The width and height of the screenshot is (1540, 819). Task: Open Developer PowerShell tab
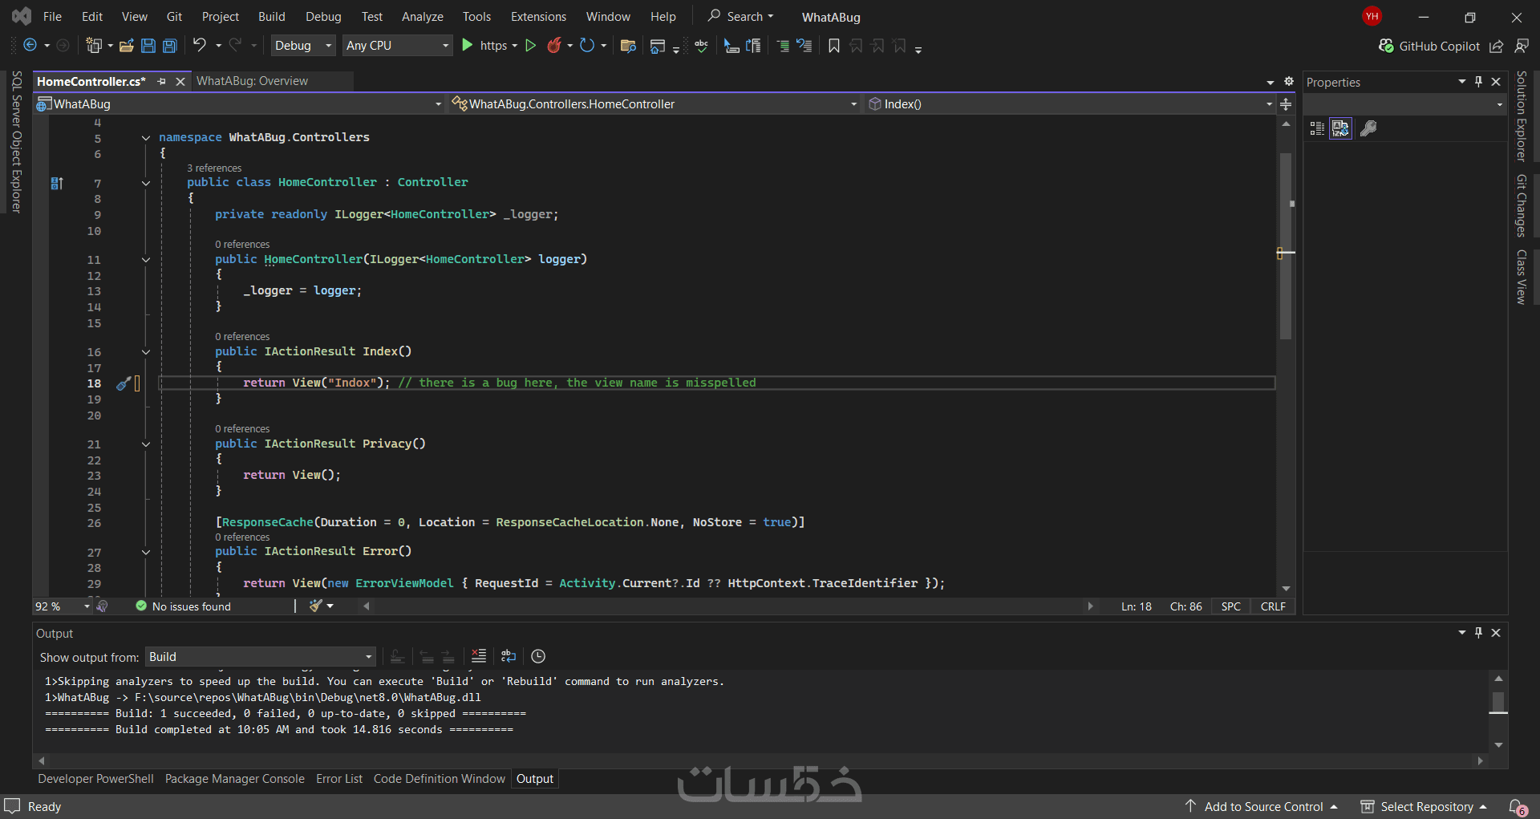click(95, 779)
